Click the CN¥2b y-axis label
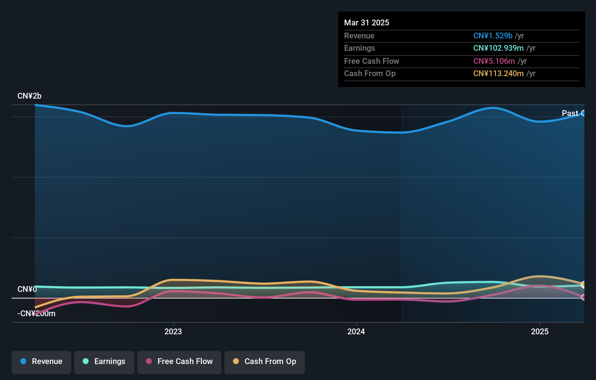Screen dimensions: 596x380 29,96
